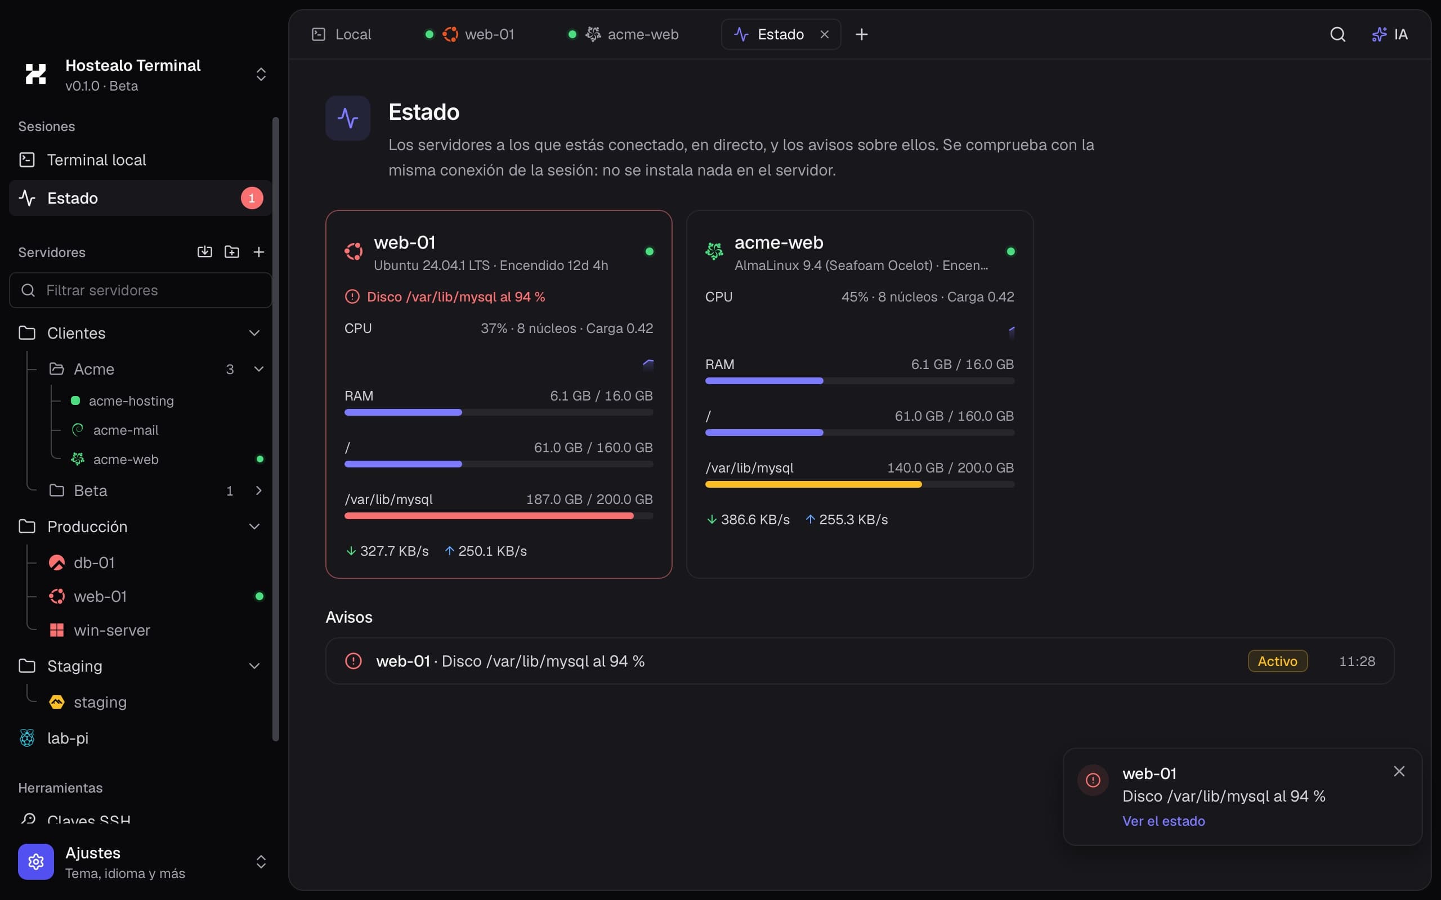Expand the Beta folder

tap(259, 490)
